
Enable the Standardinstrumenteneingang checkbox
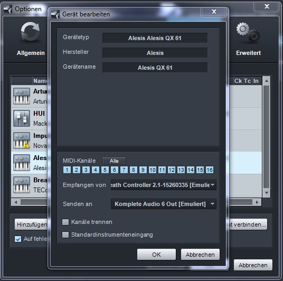click(65, 235)
